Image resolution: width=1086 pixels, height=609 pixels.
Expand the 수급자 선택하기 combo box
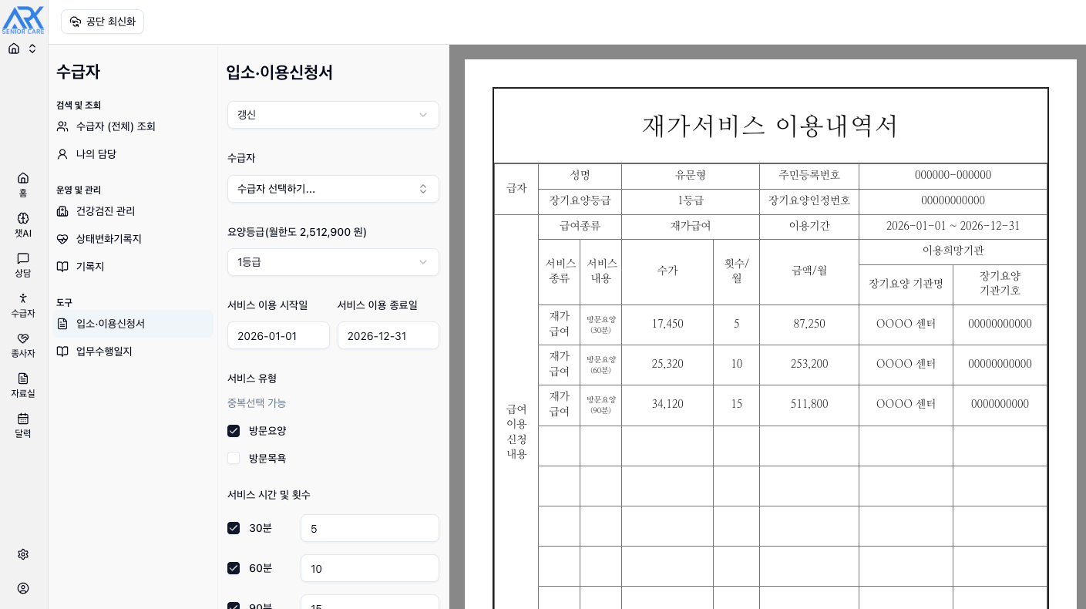[333, 189]
